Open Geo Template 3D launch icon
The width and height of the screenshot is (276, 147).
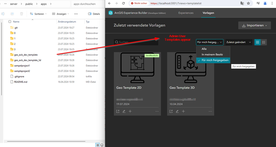(x=171, y=111)
